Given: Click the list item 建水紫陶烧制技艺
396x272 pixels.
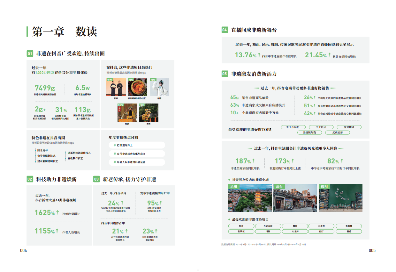Looking at the screenshot, I should click(x=48, y=161).
